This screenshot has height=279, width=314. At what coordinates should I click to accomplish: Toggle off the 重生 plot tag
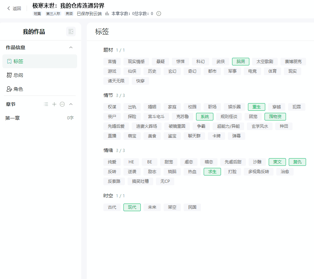point(256,107)
